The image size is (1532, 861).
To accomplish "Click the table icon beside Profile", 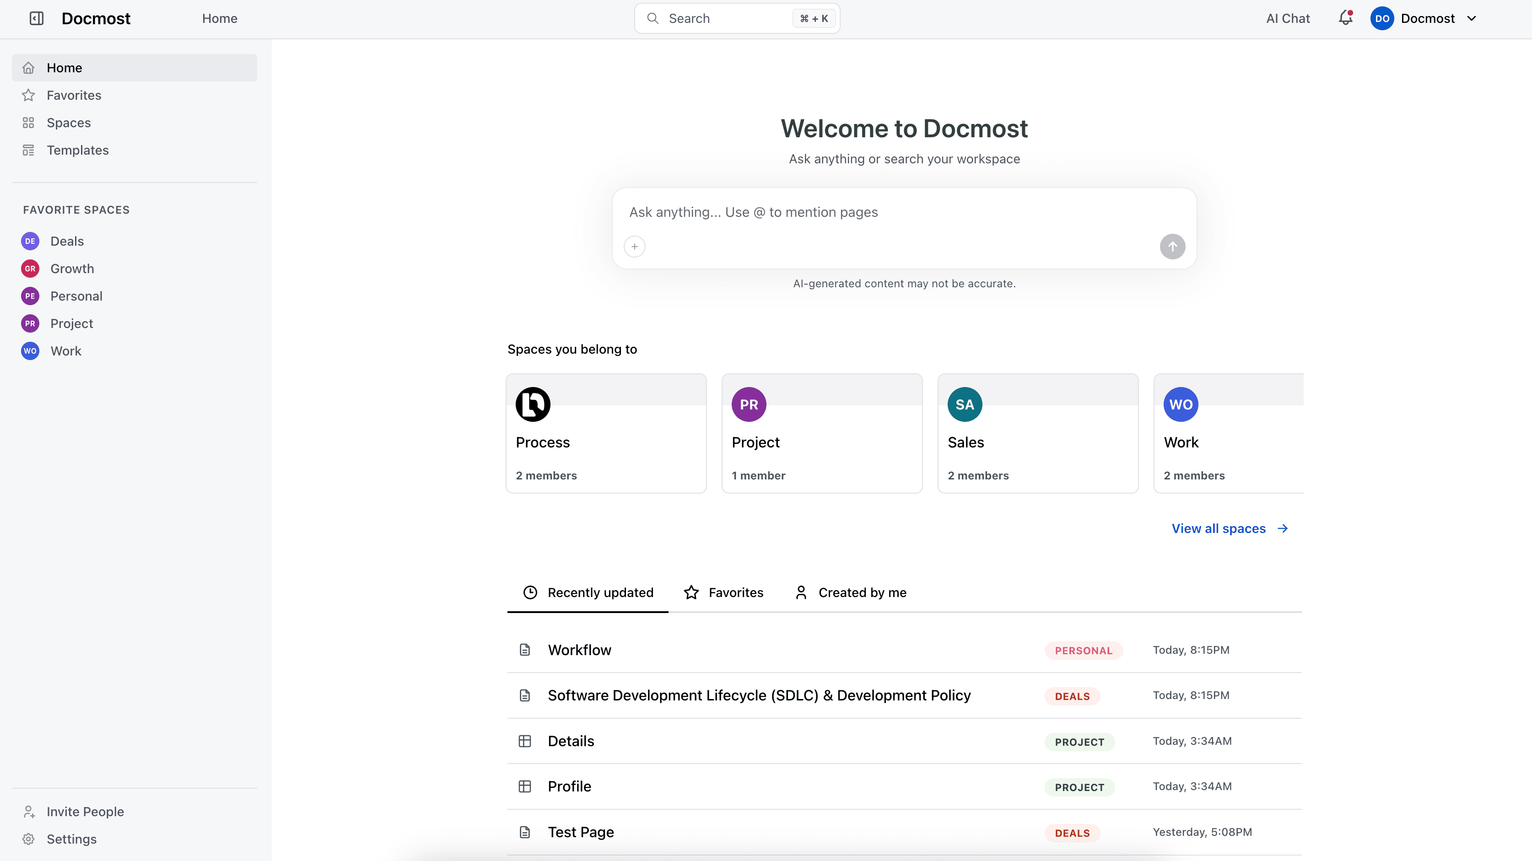I will 524,786.
